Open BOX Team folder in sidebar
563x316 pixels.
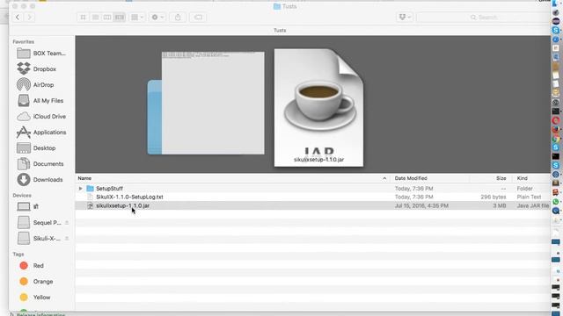(41, 53)
